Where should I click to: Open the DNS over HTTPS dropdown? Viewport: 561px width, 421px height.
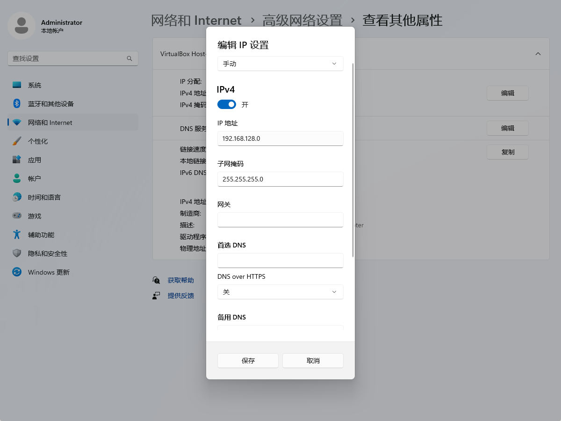pos(280,292)
